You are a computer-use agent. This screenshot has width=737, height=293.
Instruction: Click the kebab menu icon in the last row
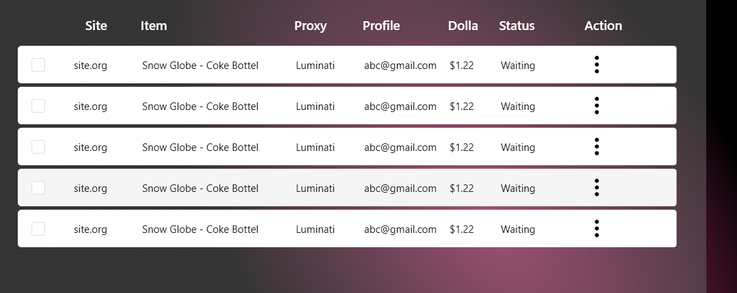click(597, 229)
